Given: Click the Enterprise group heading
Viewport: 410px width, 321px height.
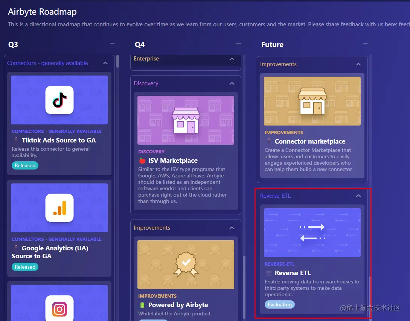Looking at the screenshot, I should tap(146, 59).
